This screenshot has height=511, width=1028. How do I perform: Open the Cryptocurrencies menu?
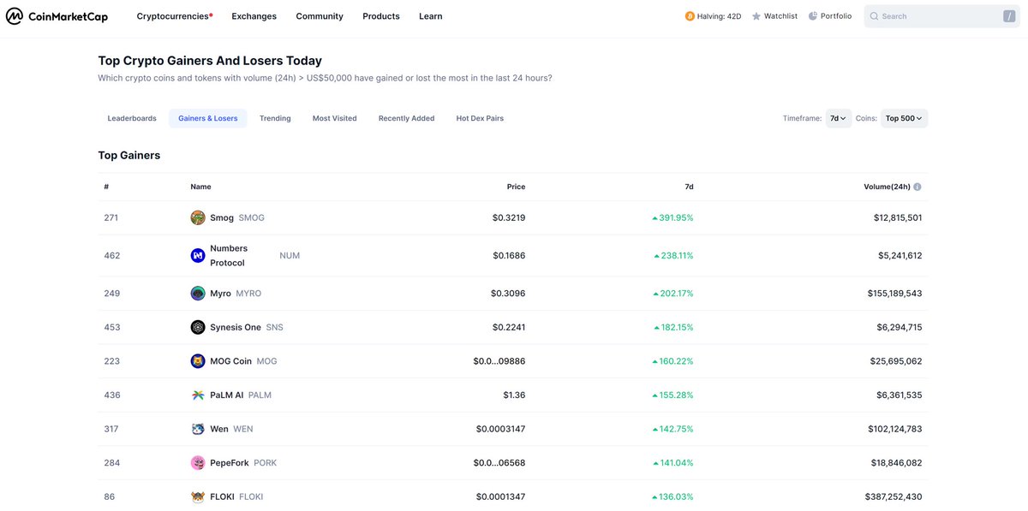[x=175, y=16]
